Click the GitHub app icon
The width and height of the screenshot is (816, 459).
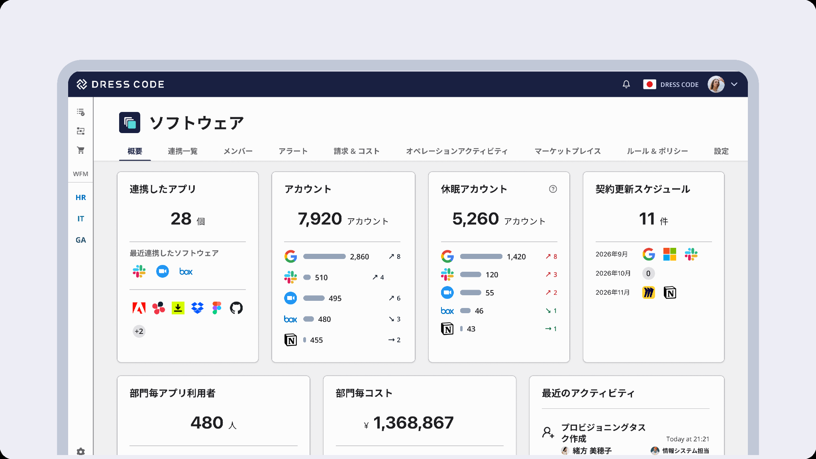[236, 308]
